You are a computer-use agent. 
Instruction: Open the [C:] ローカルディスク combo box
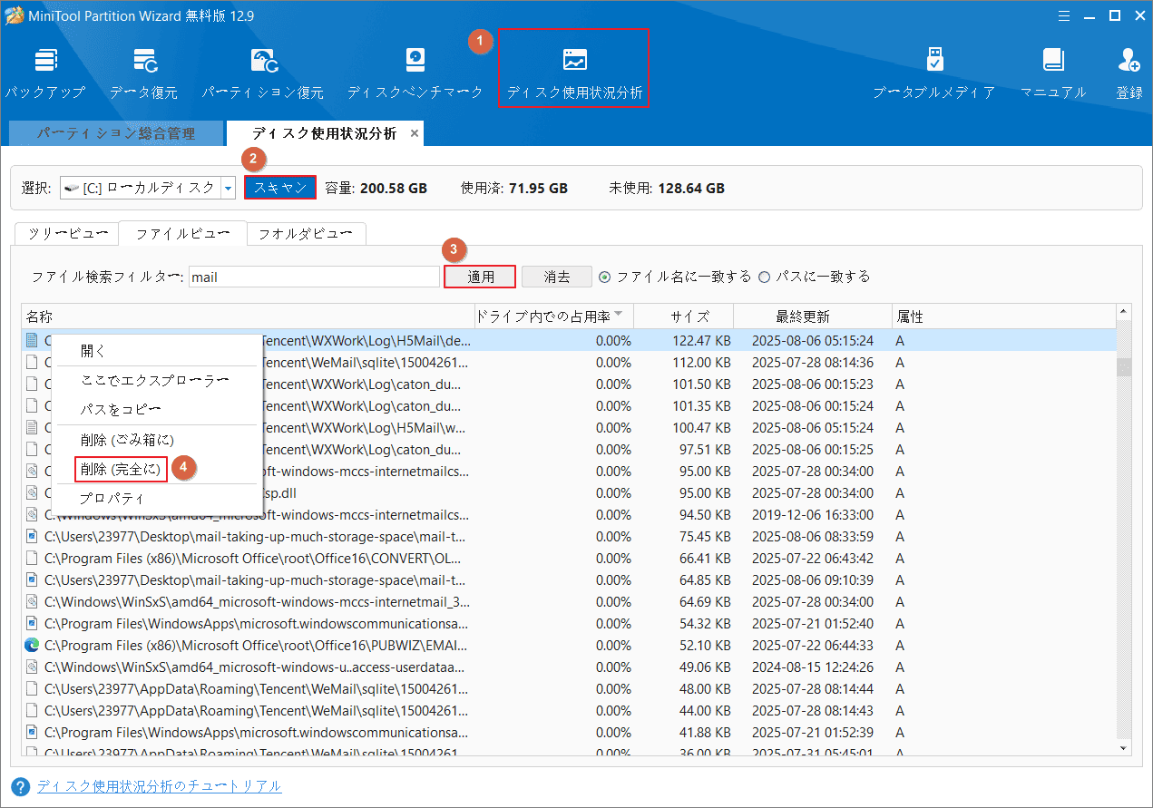[148, 188]
